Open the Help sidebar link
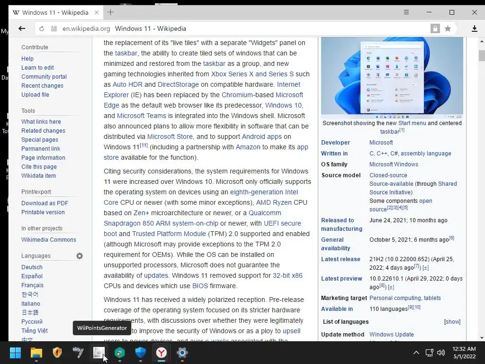 27,58
